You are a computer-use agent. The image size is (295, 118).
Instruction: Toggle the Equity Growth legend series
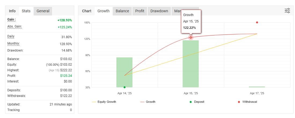coord(104,102)
